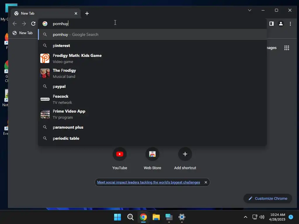Click Chrome icon in the taskbar
Image resolution: width=299 pixels, height=224 pixels.
[143, 217]
